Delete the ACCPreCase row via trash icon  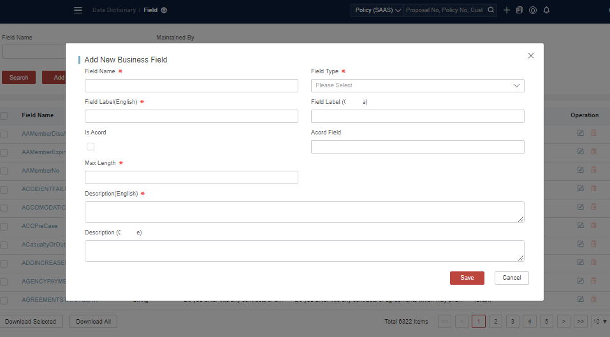pos(593,225)
